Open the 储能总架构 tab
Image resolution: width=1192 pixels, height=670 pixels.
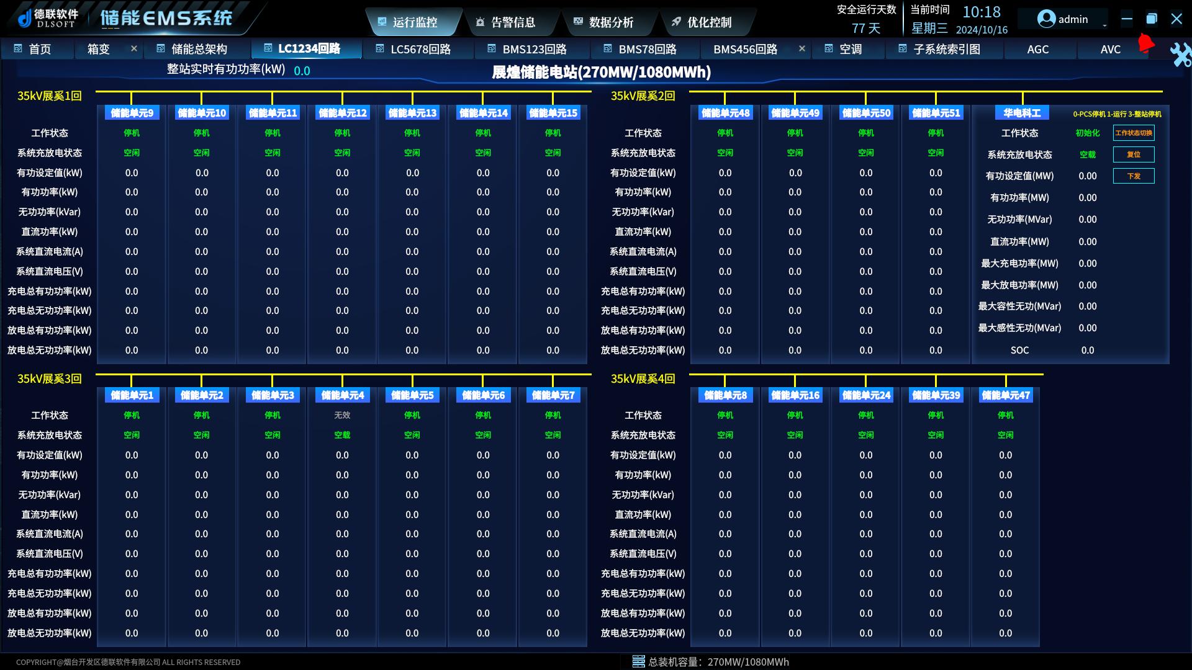pyautogui.click(x=199, y=49)
